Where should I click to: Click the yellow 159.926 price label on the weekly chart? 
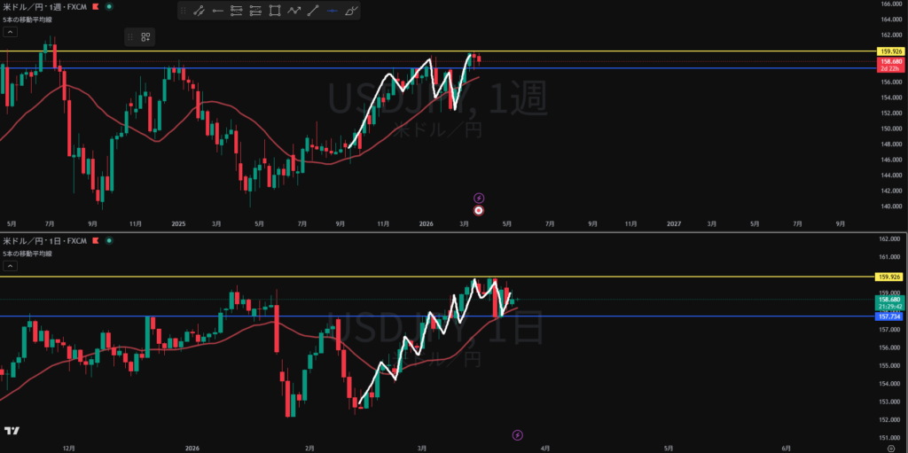(x=888, y=51)
